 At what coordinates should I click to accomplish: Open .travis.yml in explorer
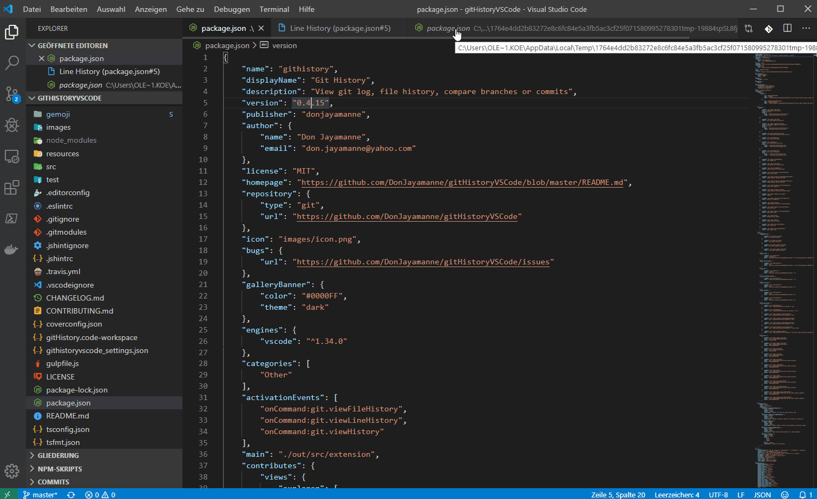(x=104, y=271)
